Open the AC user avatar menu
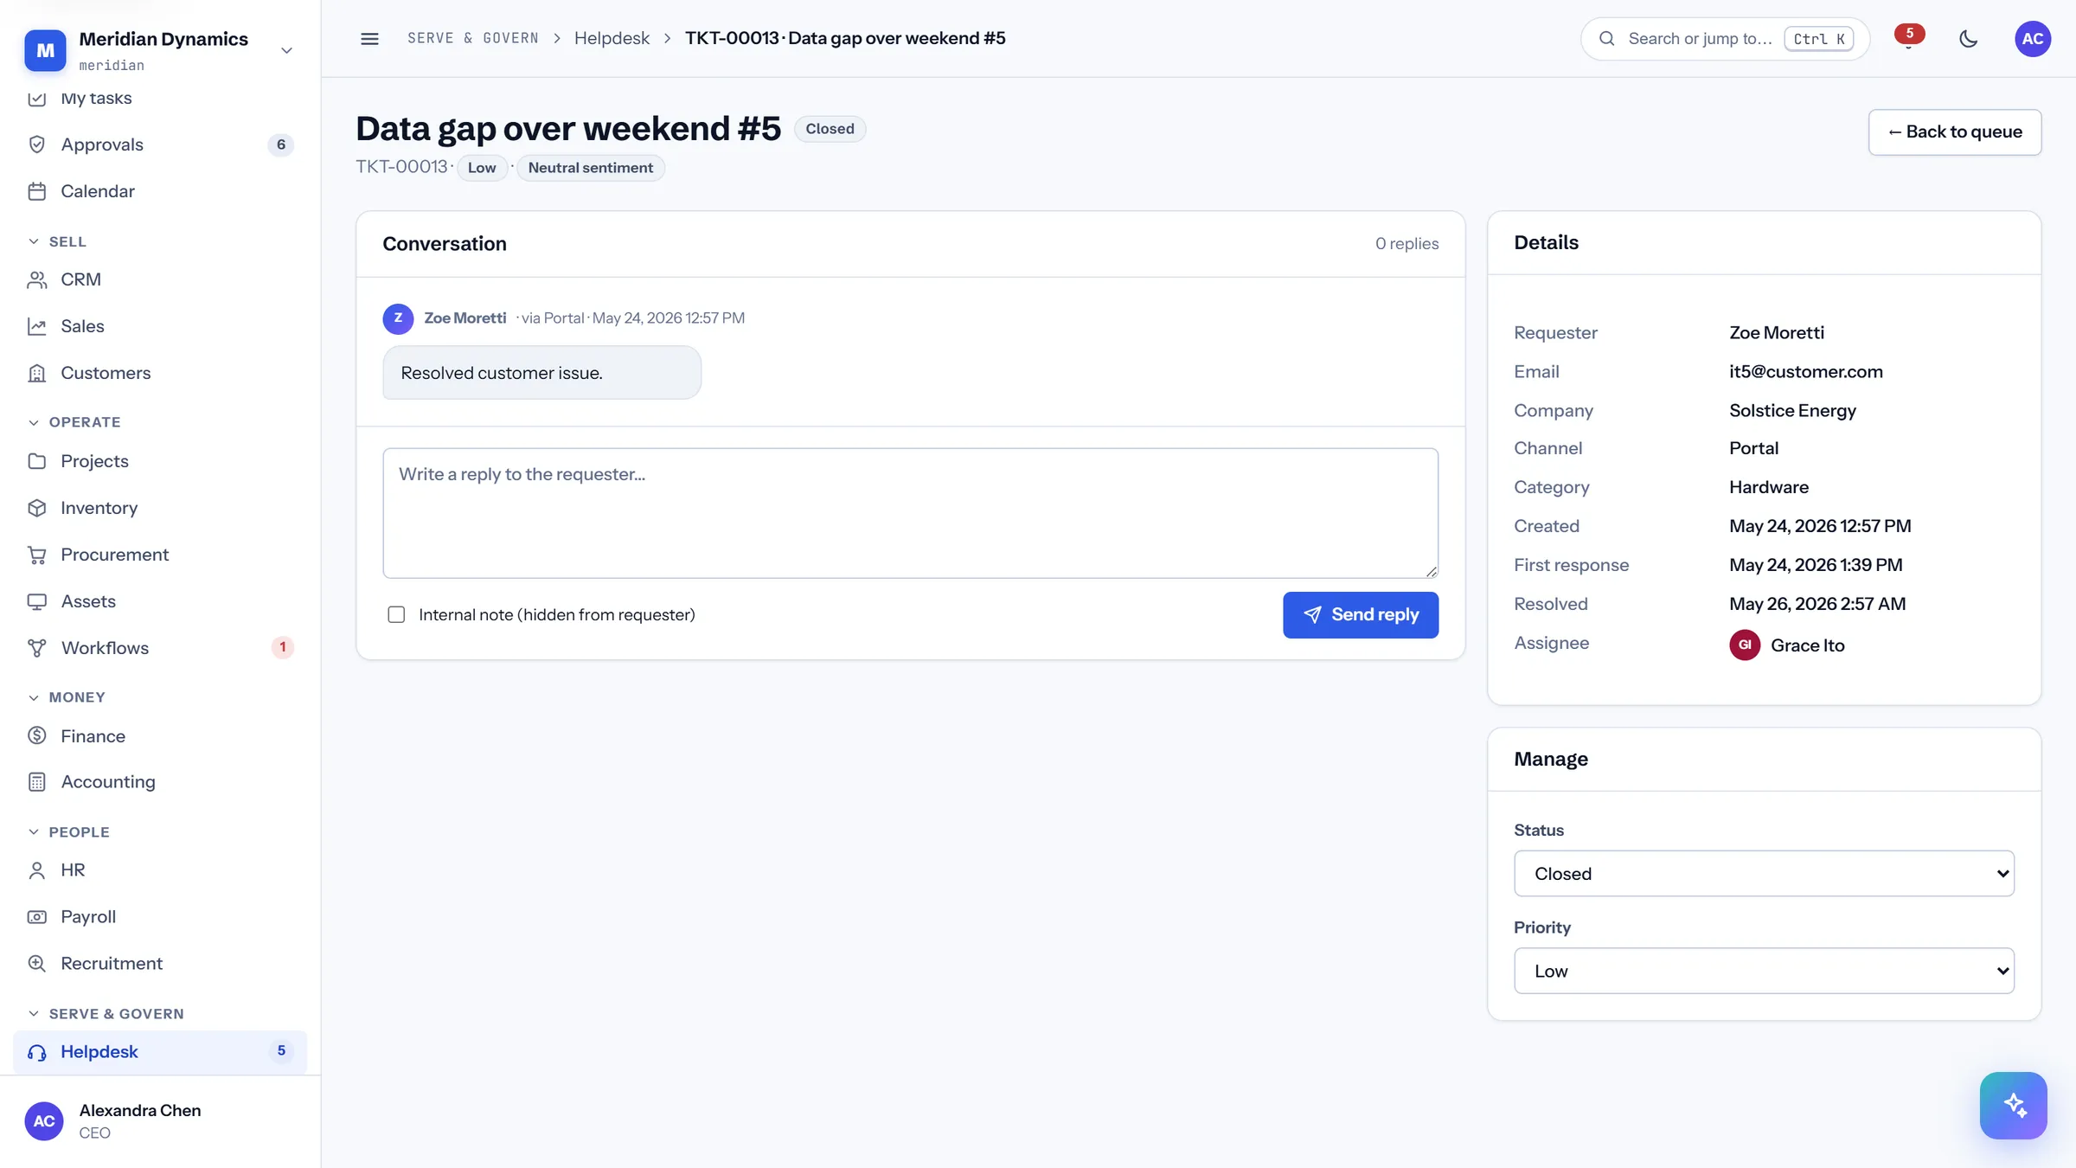This screenshot has height=1168, width=2076. point(2033,39)
